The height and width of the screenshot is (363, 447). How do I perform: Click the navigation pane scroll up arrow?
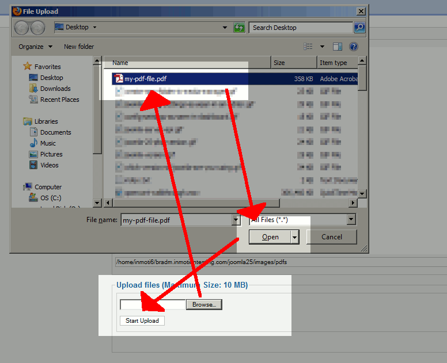point(97,60)
